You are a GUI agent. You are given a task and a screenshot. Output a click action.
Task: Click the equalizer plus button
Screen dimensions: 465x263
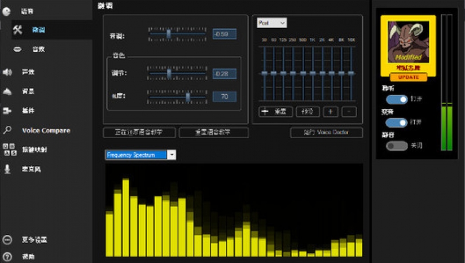[x=330, y=112]
